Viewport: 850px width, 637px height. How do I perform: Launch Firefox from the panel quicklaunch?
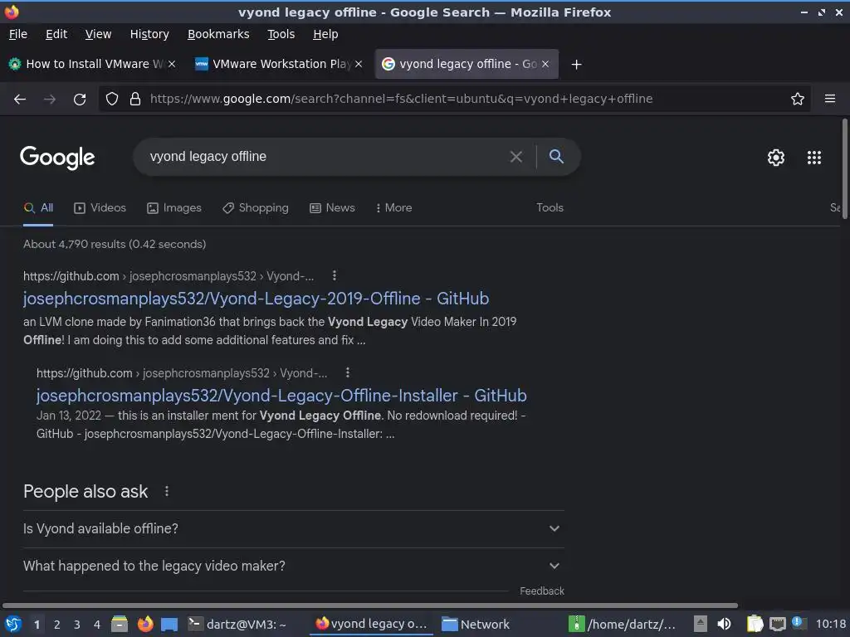pos(144,624)
